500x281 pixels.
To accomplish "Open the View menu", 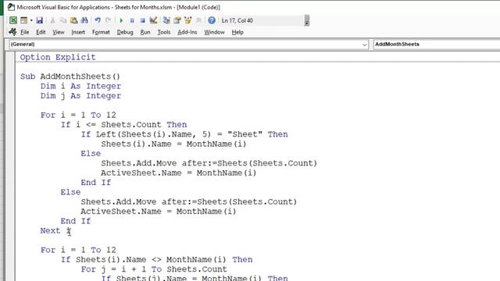I will click(x=59, y=32).
